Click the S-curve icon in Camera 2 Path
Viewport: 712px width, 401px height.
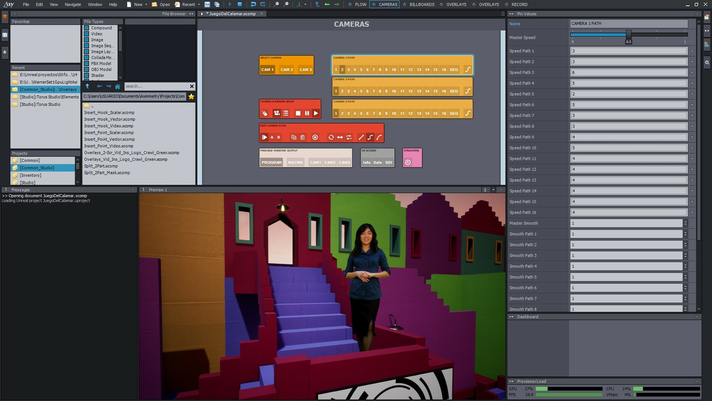point(468,91)
